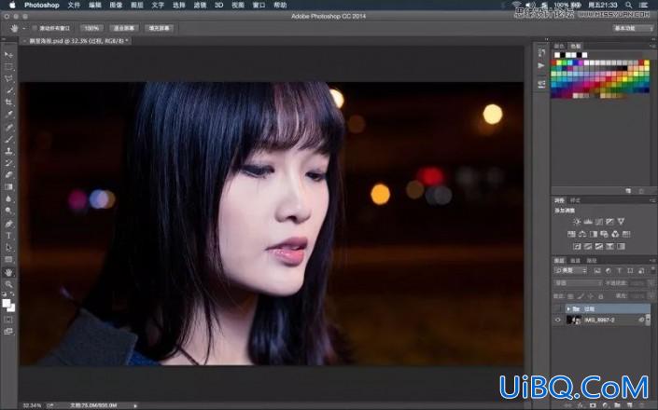Lock transparent pixels of layer
The width and height of the screenshot is (658, 410).
tap(570, 296)
